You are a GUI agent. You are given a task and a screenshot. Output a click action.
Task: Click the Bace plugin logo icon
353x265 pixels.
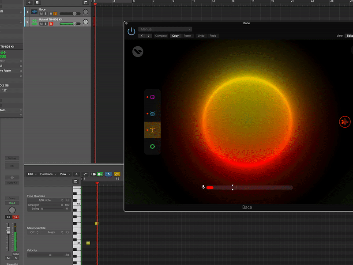[138, 52]
